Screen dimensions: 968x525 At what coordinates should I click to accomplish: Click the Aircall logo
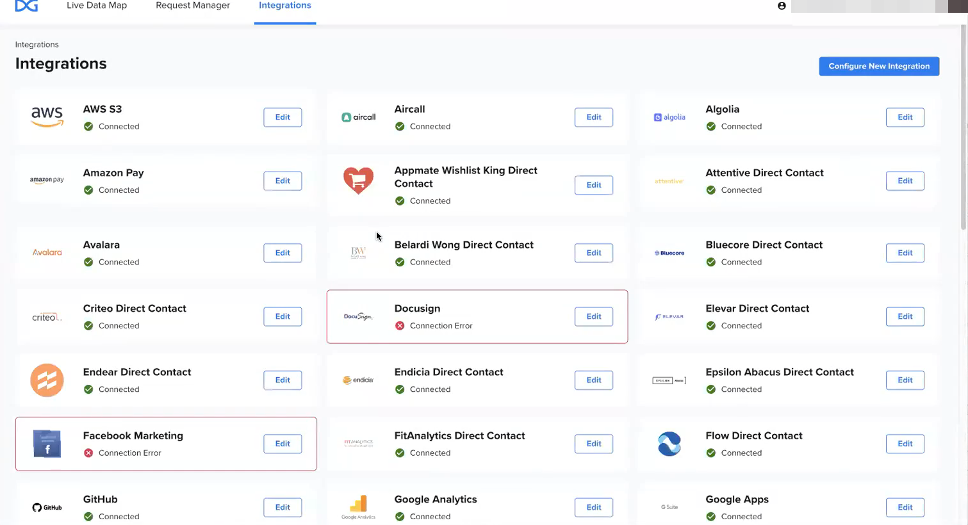[x=359, y=117]
